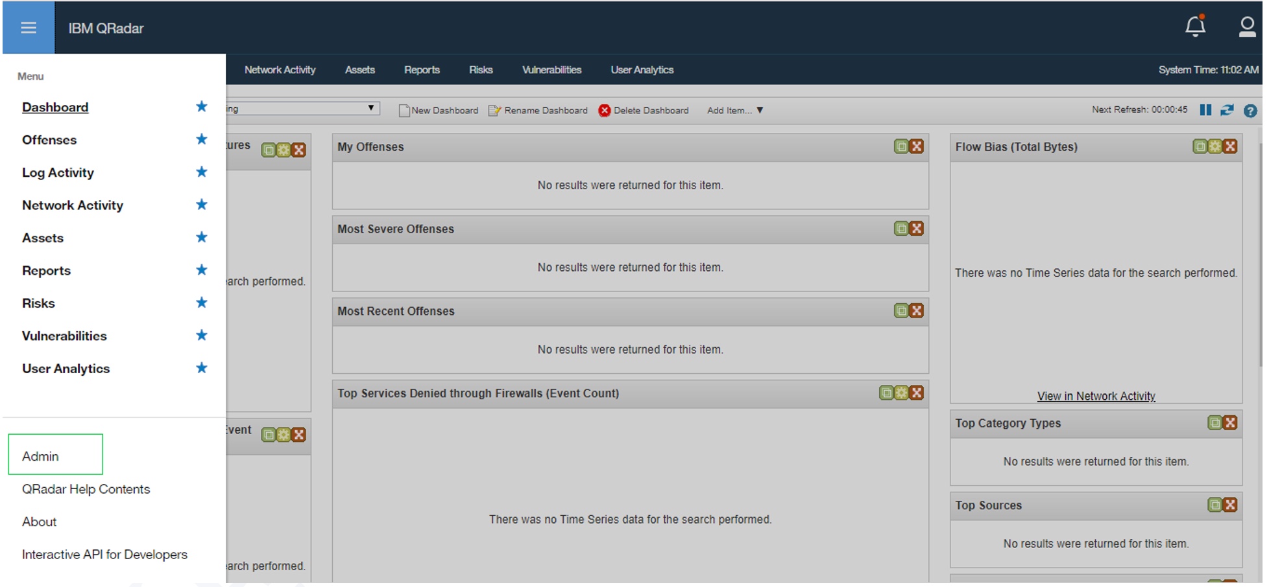Switch to the Vulnerabilities tab

[x=551, y=70]
